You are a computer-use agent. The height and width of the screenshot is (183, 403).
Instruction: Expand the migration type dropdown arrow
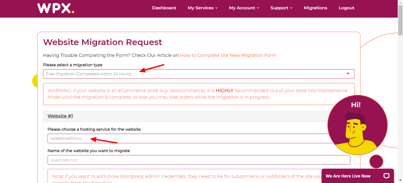pos(348,74)
